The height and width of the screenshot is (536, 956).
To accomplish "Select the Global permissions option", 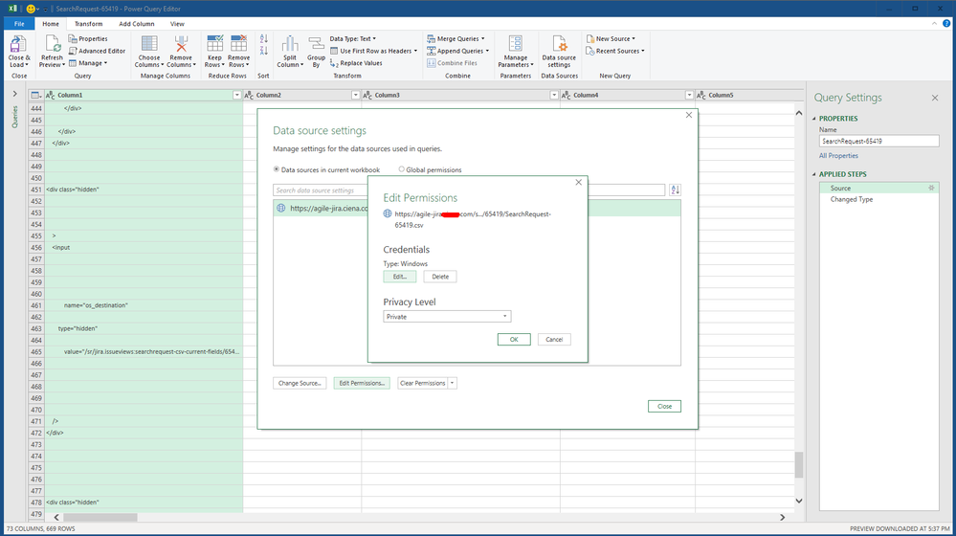I will (x=430, y=169).
